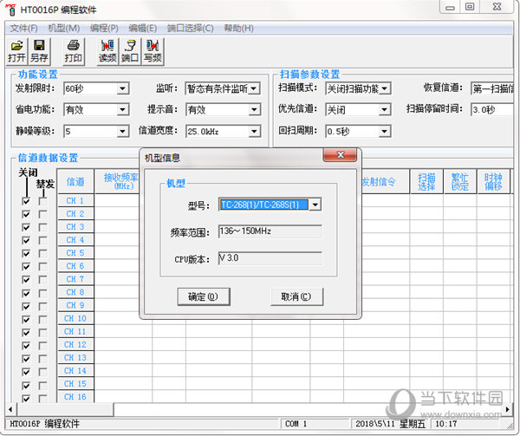Expand the 省电功能 dropdown

click(x=123, y=110)
